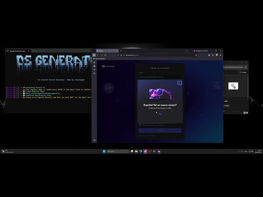Open sidebar history clock icon

coord(94,70)
